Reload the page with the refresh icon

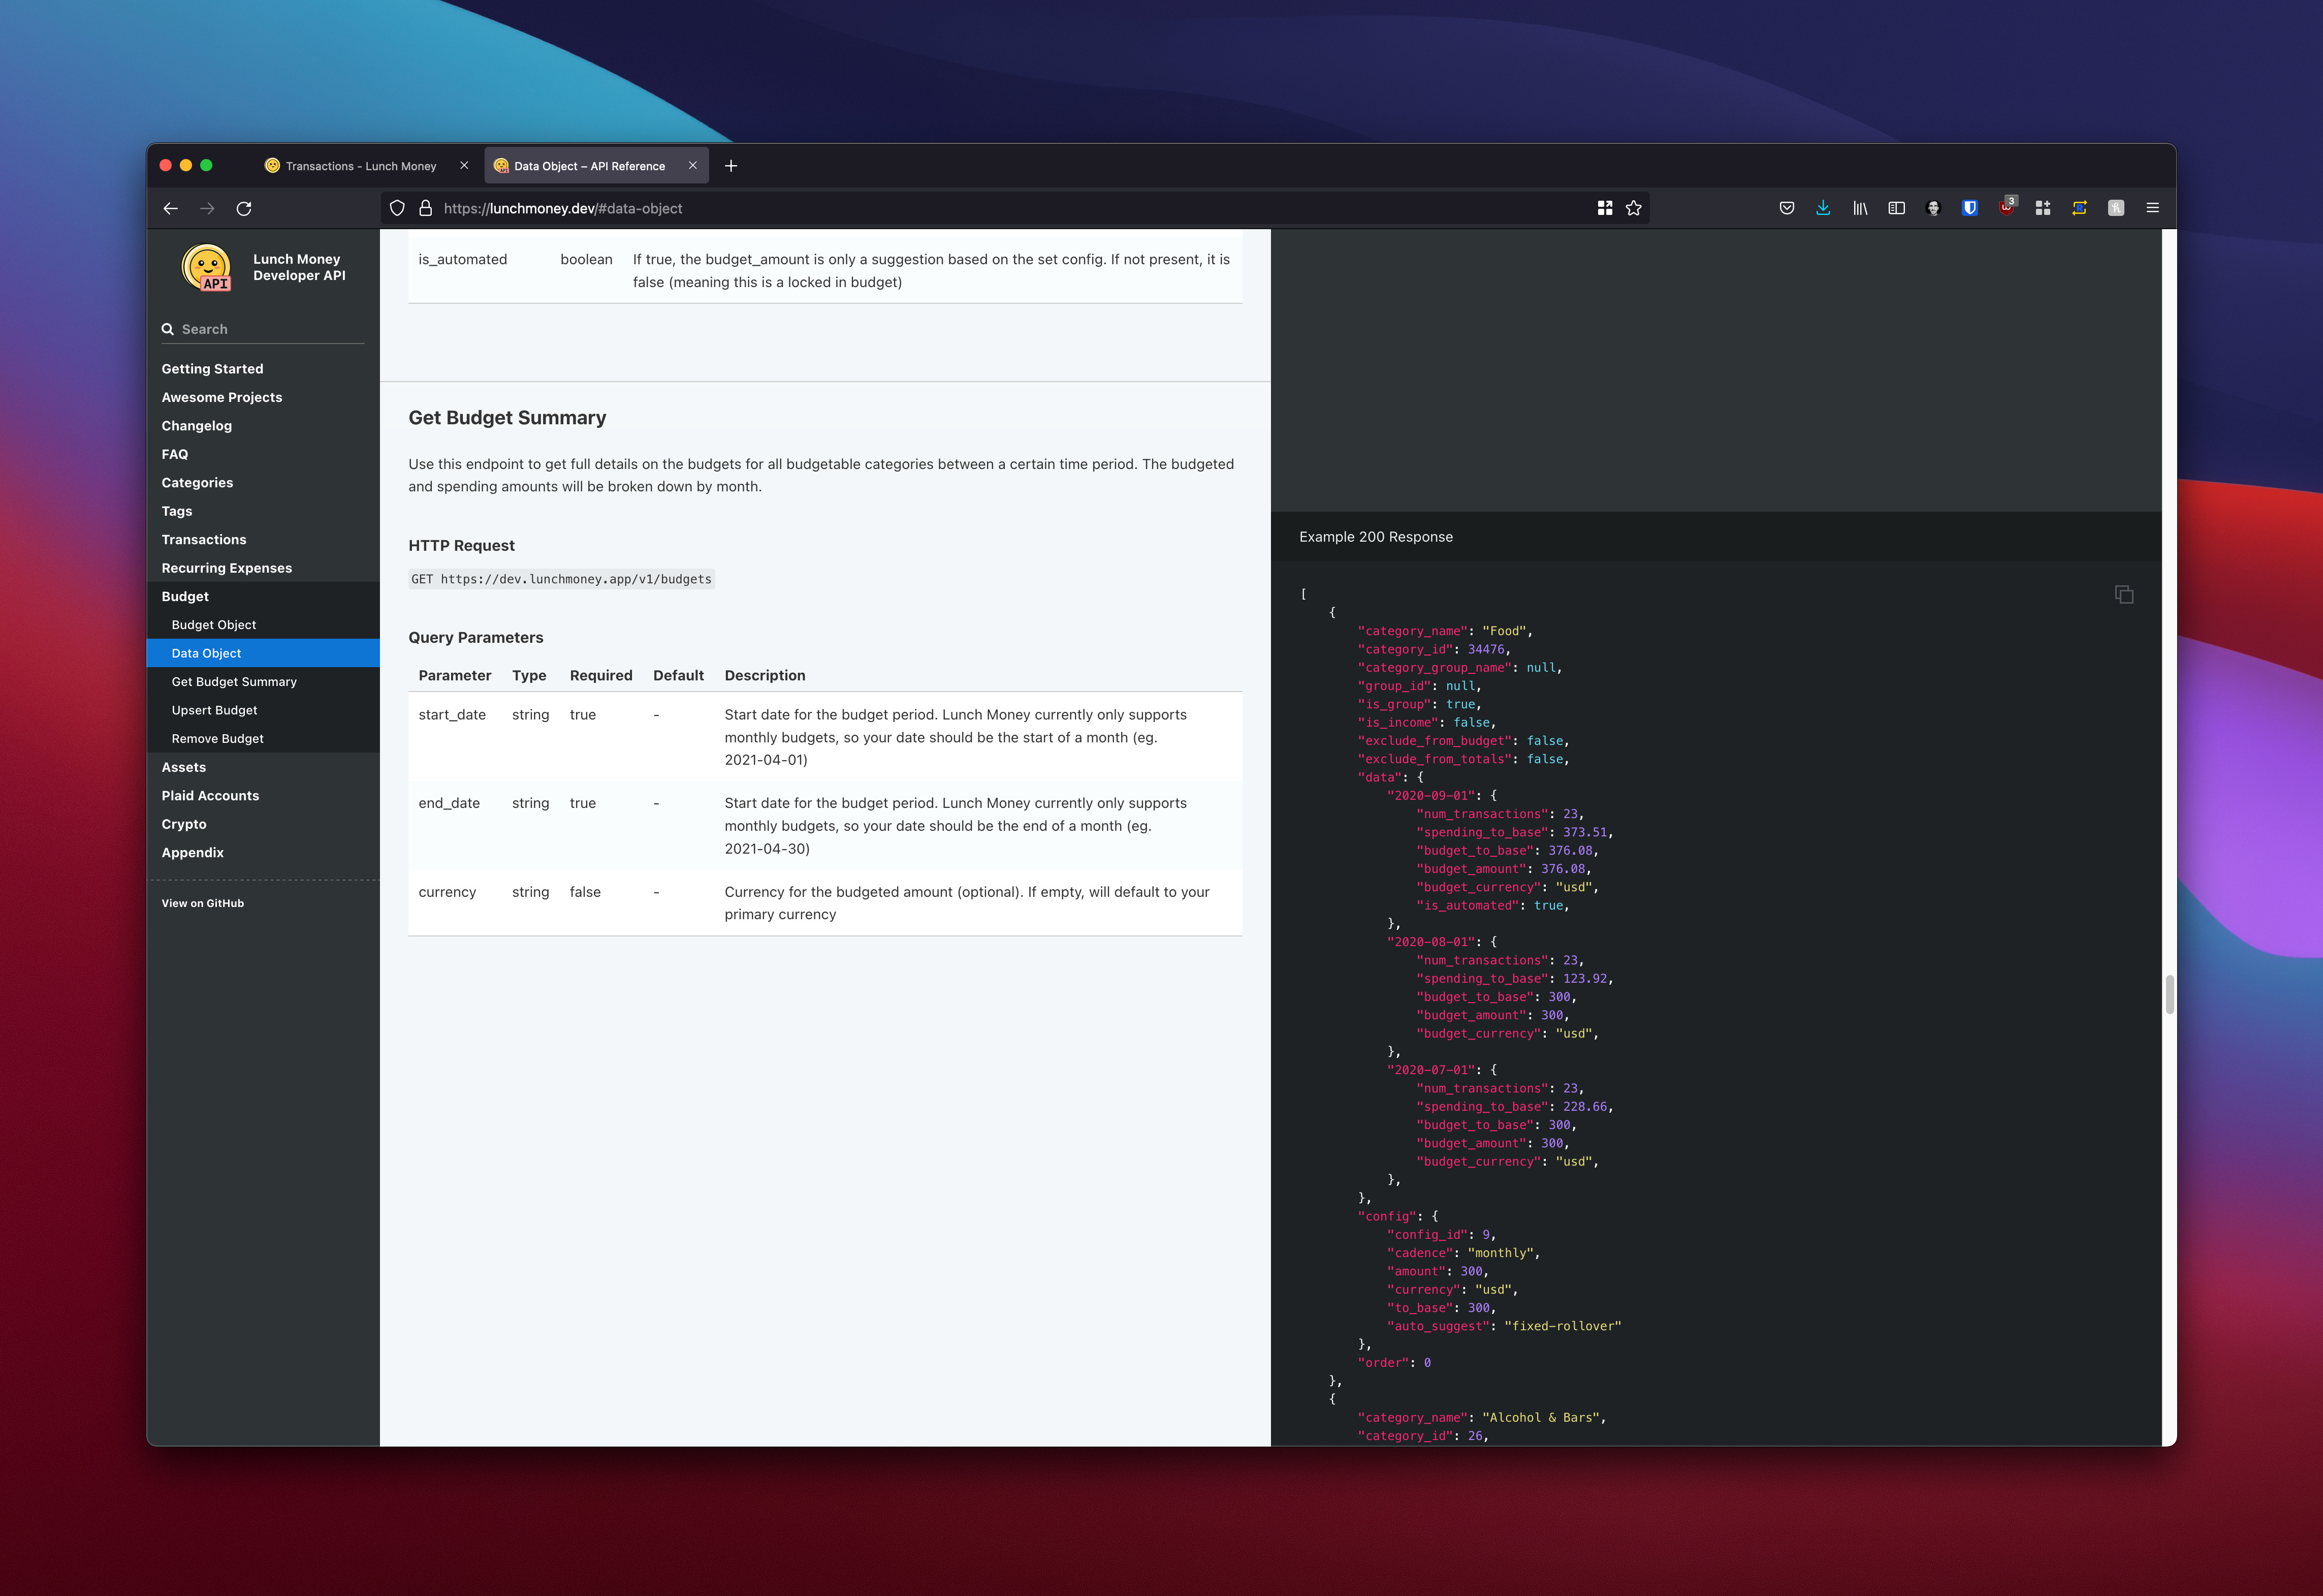click(x=244, y=209)
